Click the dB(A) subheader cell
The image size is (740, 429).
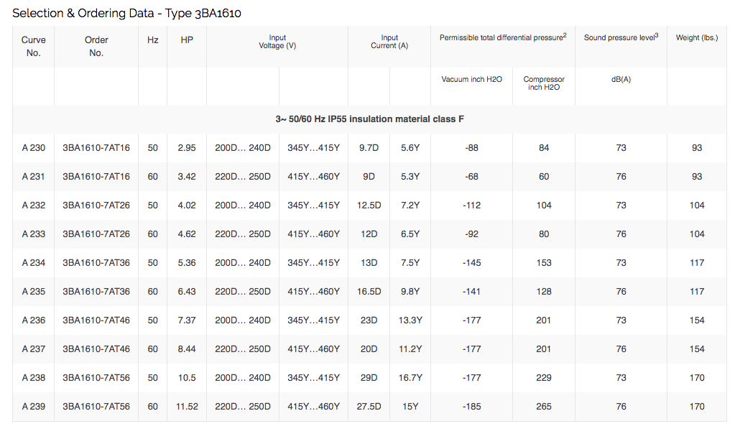point(621,80)
